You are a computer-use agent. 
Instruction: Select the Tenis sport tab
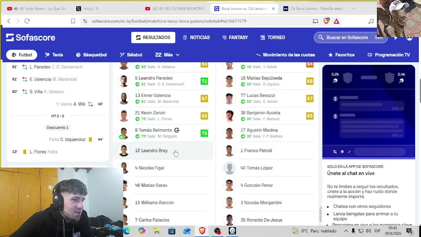tap(54, 55)
